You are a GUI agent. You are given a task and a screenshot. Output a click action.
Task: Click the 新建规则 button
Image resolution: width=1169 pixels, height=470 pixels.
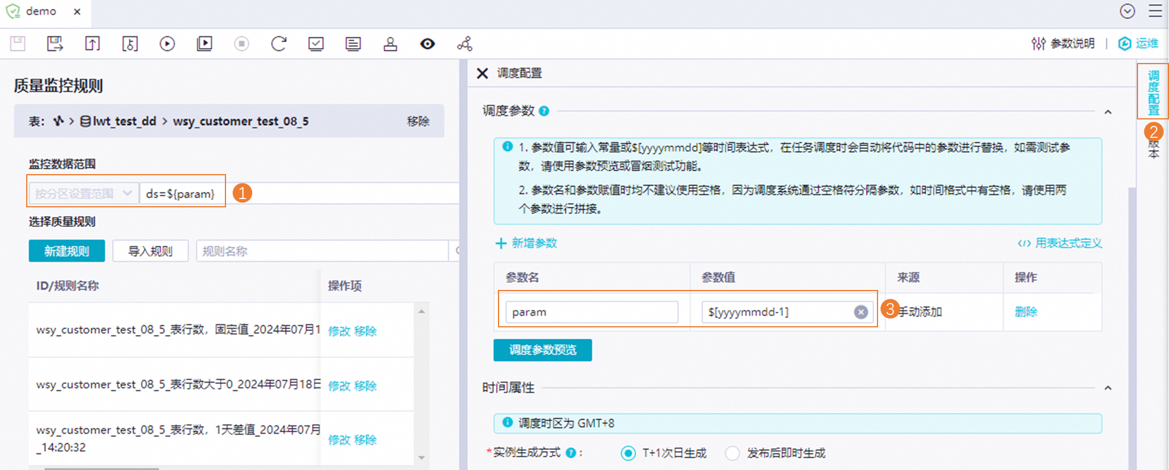(x=67, y=251)
